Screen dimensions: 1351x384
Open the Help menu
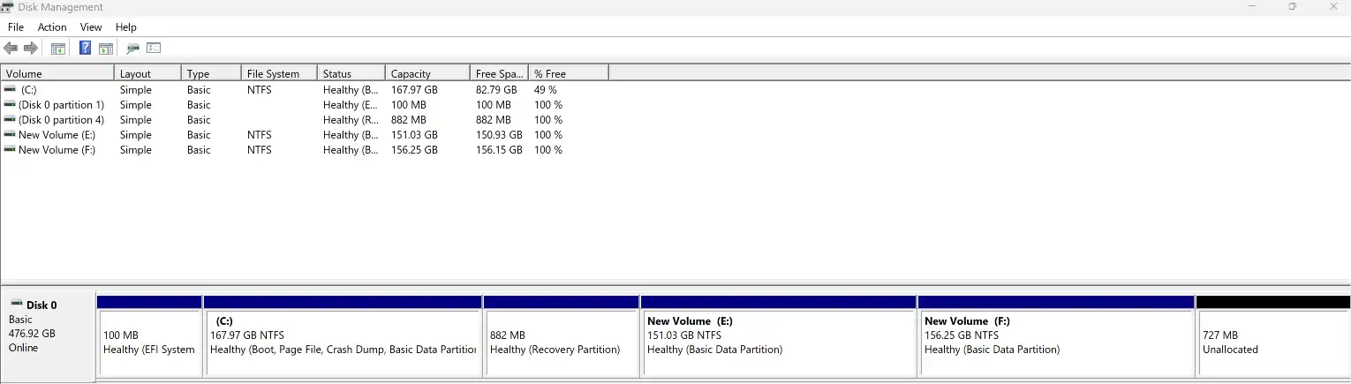126,27
